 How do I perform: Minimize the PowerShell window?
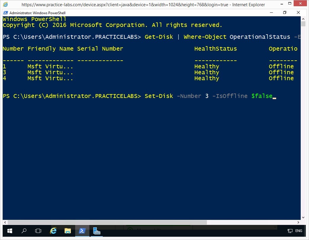pos(271,13)
